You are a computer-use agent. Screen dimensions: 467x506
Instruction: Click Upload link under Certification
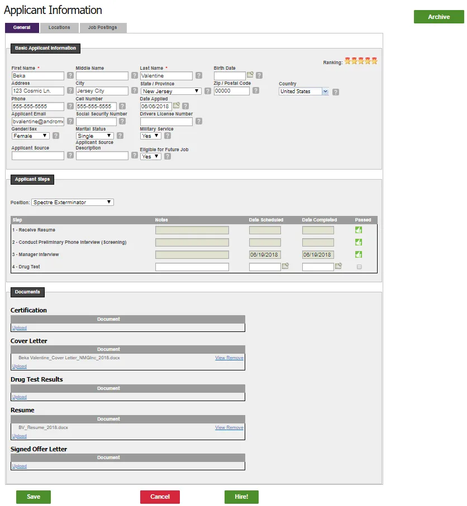point(20,328)
